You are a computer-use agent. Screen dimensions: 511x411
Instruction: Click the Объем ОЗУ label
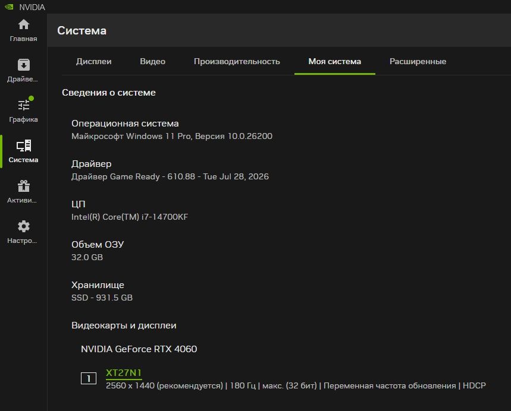98,244
